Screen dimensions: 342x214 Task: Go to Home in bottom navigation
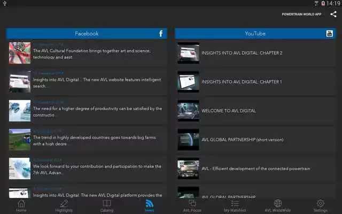(21, 206)
